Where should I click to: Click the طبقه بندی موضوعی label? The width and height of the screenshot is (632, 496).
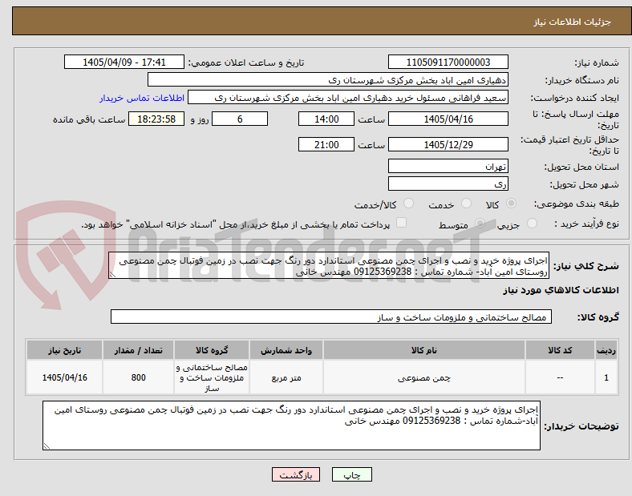pyautogui.click(x=577, y=204)
